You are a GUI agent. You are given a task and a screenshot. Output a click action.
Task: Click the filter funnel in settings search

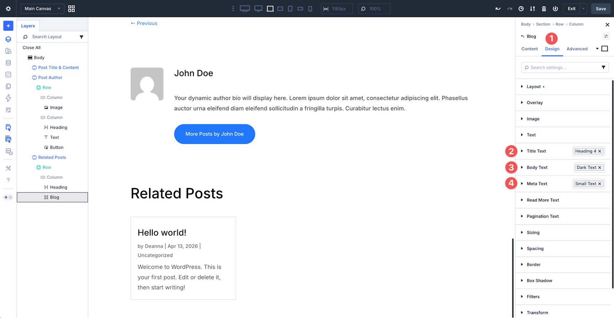pos(603,68)
